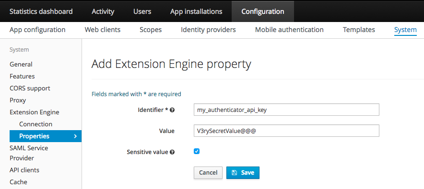Open the Templates section
The image size is (424, 189).
359,30
